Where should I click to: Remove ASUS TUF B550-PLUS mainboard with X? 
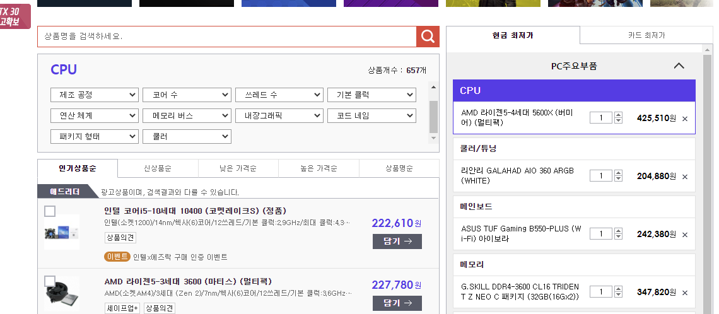[684, 235]
